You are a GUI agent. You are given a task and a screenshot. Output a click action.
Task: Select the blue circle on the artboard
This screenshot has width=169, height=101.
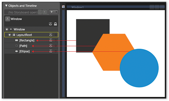139,68
